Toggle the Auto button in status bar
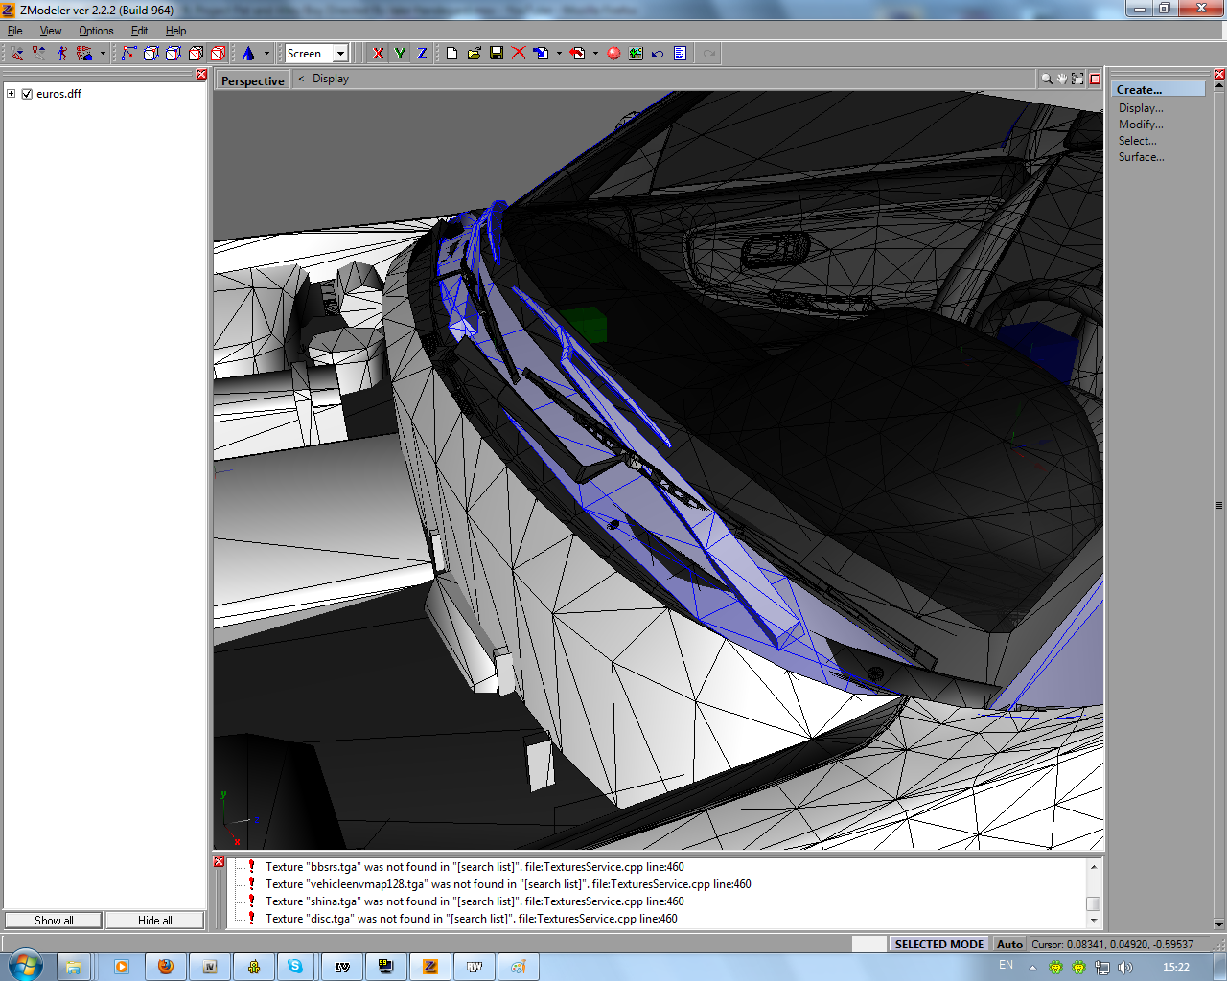1227x981 pixels. [1009, 944]
